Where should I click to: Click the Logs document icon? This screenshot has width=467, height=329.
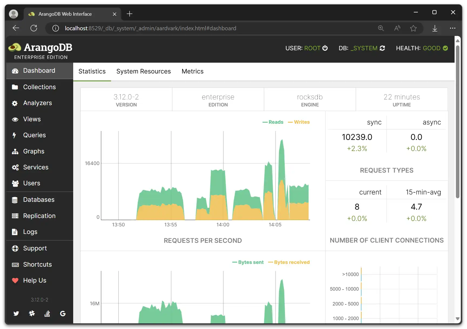(15, 232)
